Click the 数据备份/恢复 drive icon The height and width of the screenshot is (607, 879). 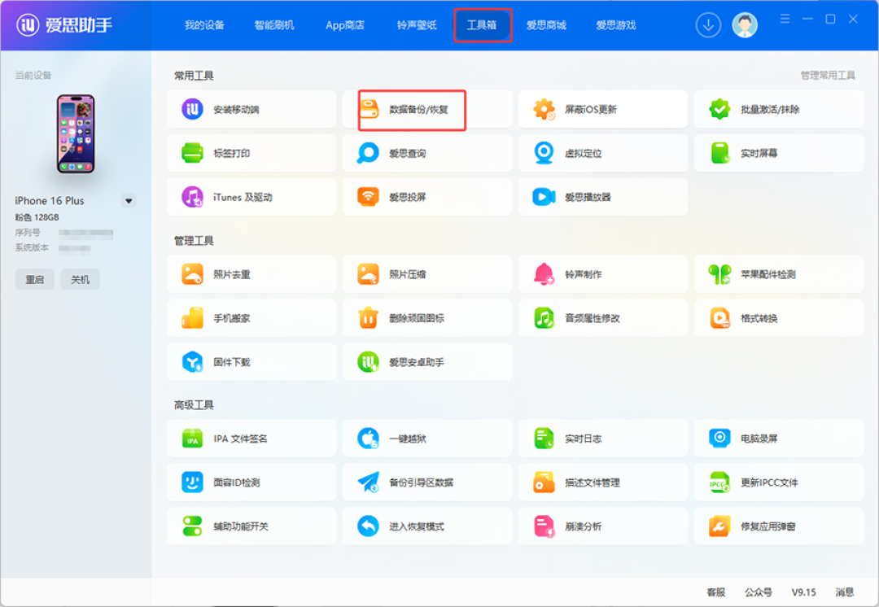369,109
